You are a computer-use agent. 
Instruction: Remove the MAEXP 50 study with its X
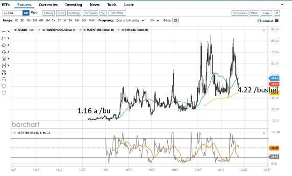click(80, 30)
